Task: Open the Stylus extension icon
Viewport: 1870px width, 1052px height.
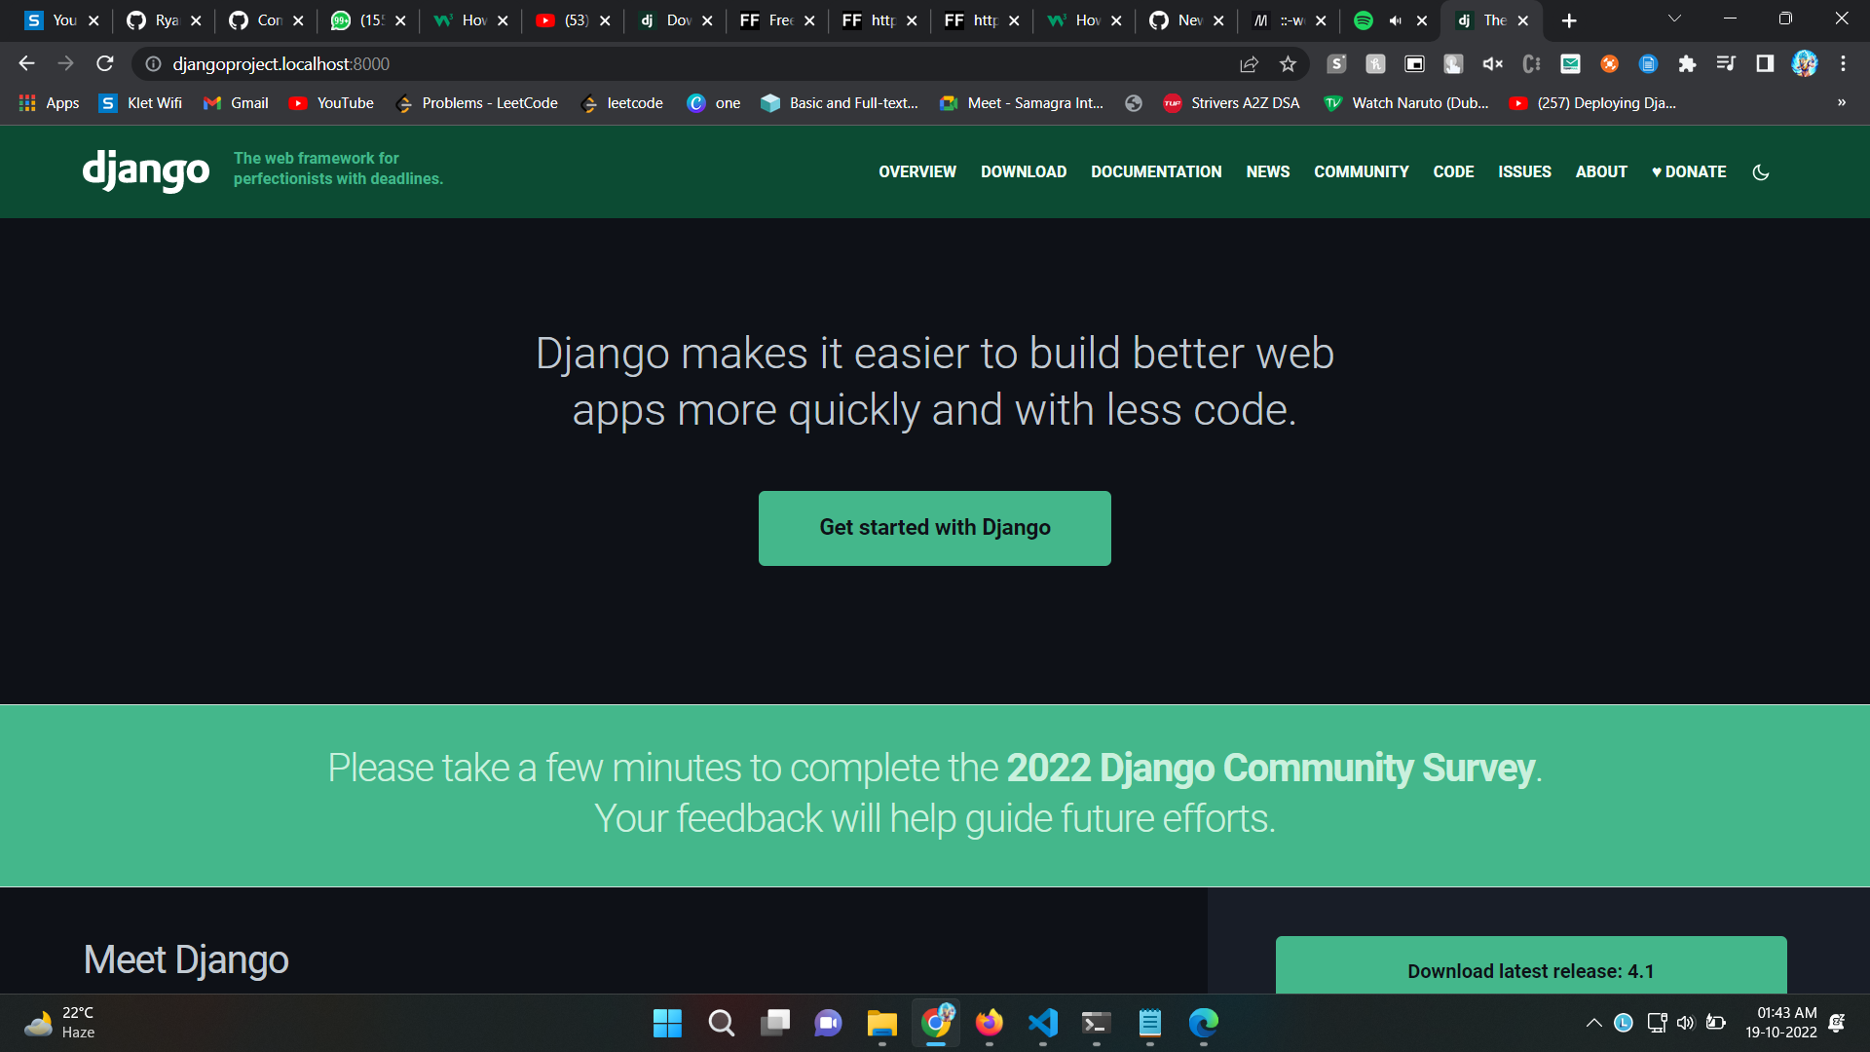Action: (1336, 63)
